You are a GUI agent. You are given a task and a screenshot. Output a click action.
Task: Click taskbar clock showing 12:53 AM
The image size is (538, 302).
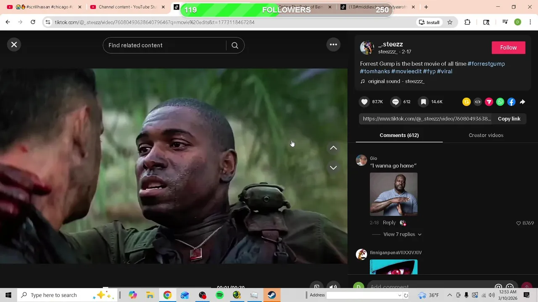coord(508,295)
